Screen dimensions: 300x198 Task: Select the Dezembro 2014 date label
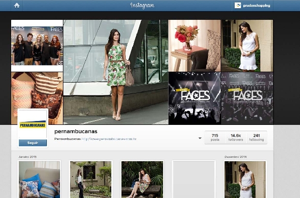click(x=235, y=157)
